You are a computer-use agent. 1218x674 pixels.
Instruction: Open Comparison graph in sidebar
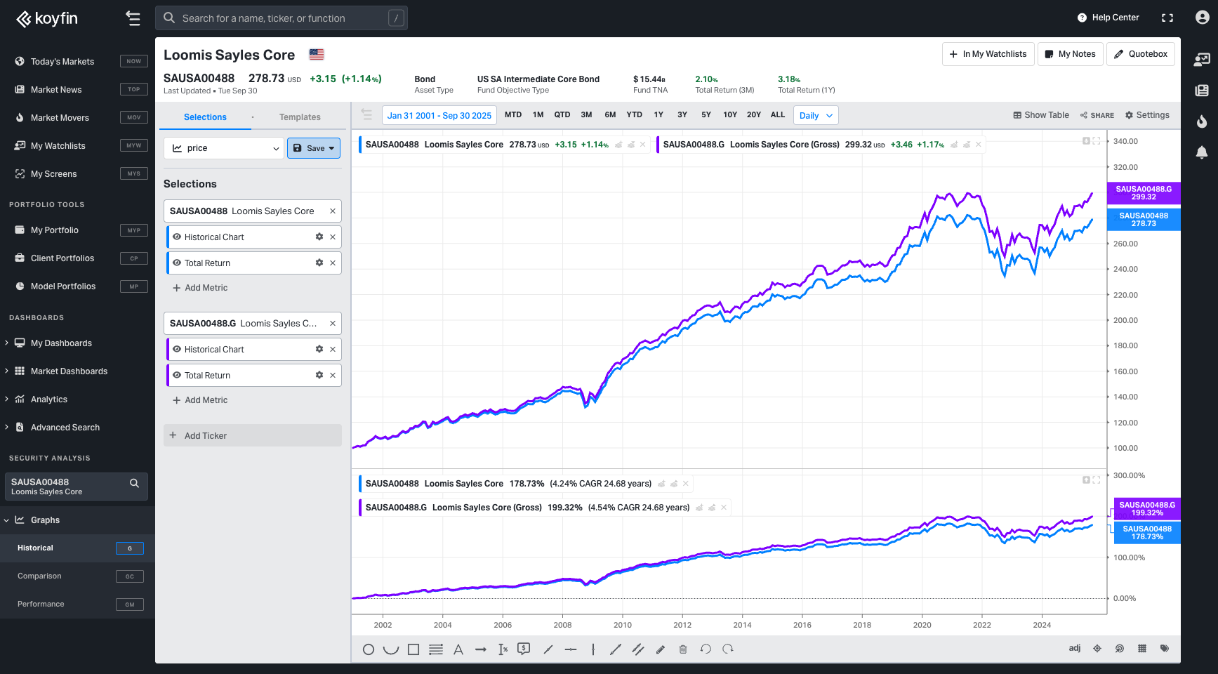39,576
